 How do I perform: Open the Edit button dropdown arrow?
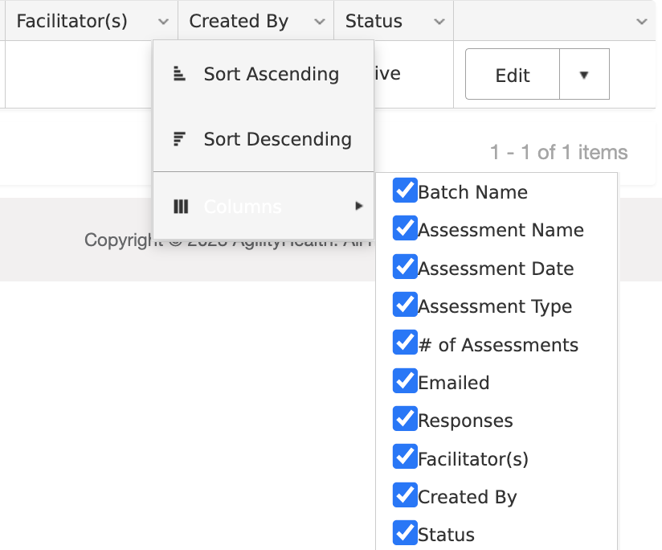pyautogui.click(x=584, y=74)
